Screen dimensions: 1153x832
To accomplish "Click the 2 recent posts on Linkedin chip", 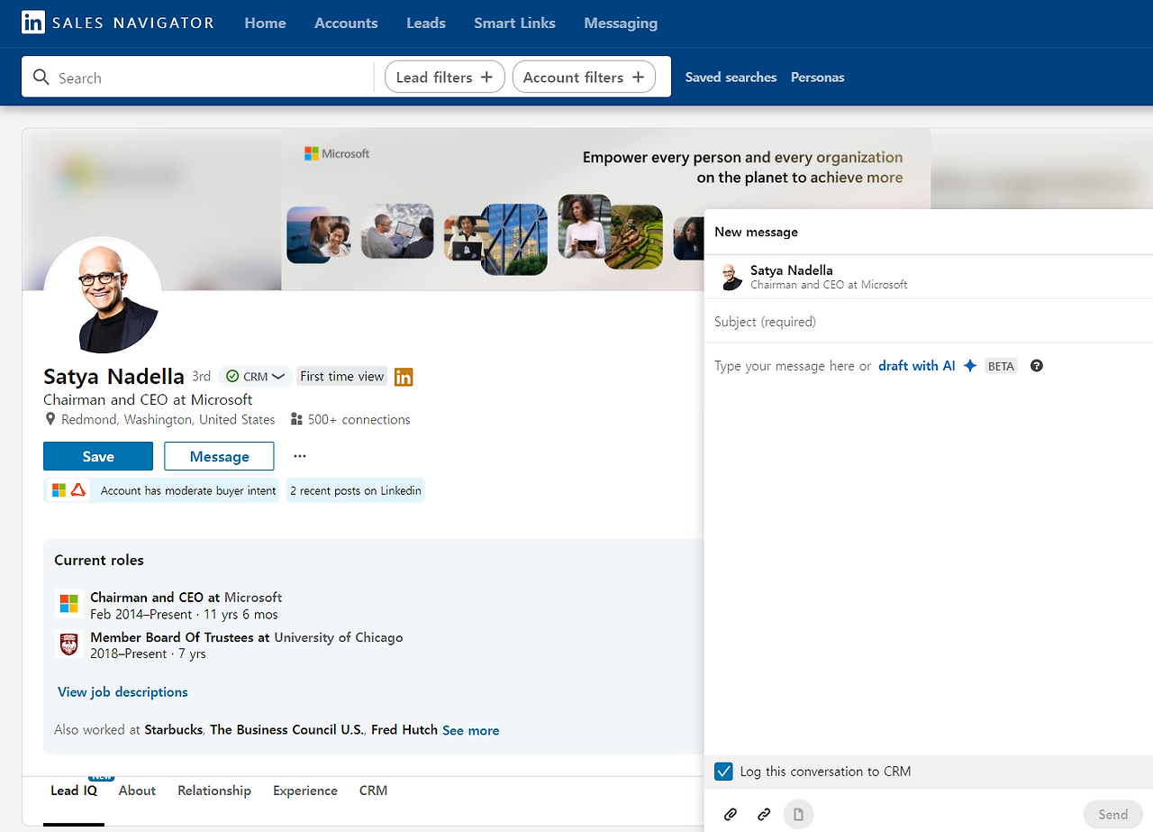I will [356, 490].
